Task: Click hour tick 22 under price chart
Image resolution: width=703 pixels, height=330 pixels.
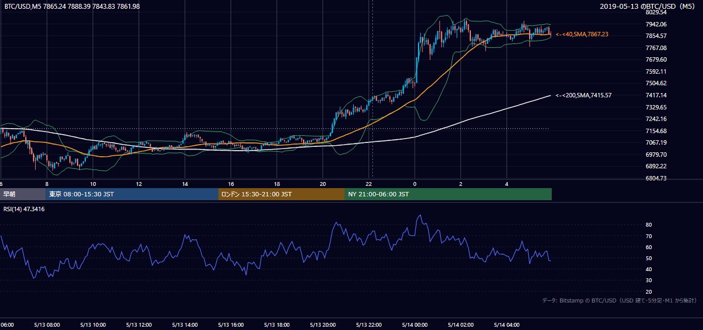Action: pyautogui.click(x=369, y=184)
